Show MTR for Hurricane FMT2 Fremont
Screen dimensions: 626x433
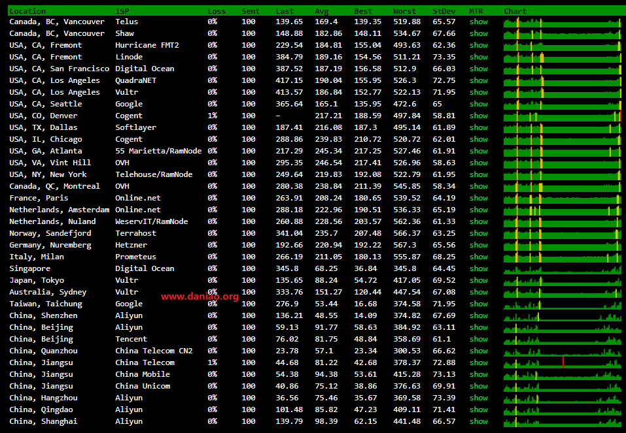point(478,45)
